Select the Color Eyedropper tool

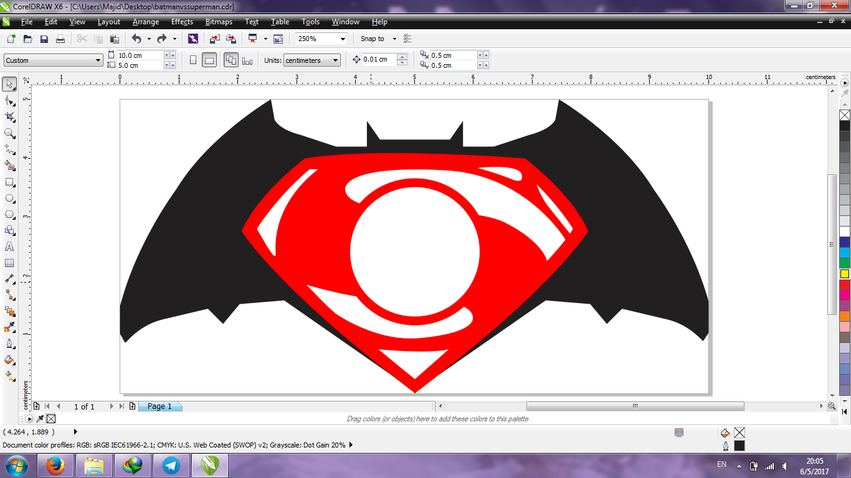pos(9,327)
